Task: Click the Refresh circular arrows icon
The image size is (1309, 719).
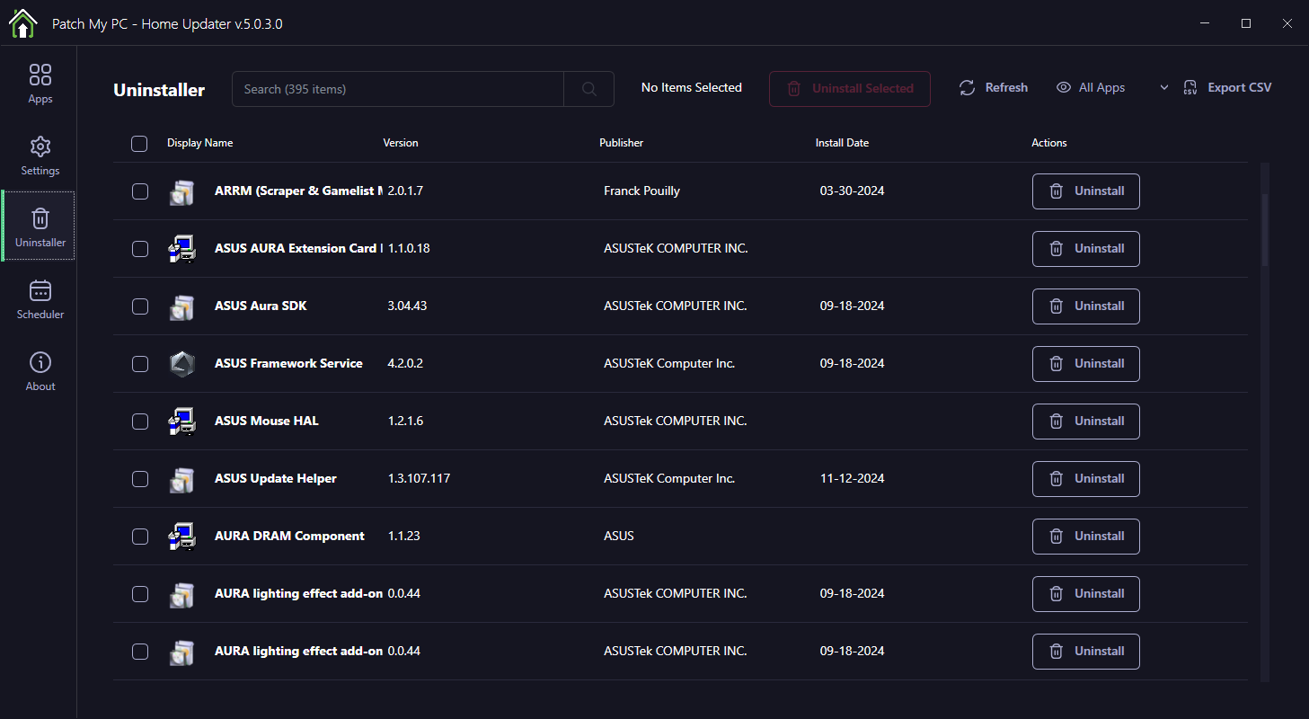Action: click(967, 87)
